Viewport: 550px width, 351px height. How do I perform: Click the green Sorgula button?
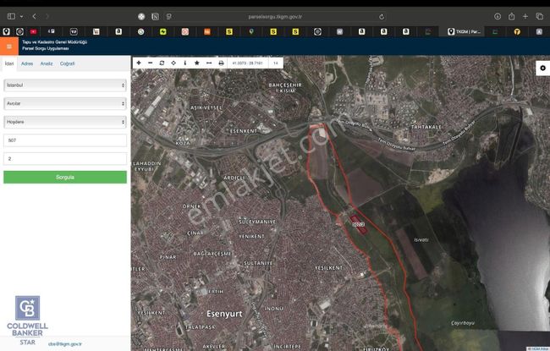[65, 177]
